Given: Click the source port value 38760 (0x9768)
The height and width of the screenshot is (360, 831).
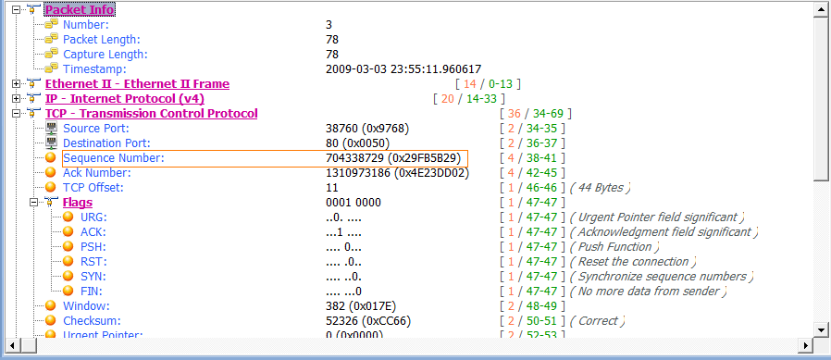Looking at the screenshot, I should [x=367, y=129].
